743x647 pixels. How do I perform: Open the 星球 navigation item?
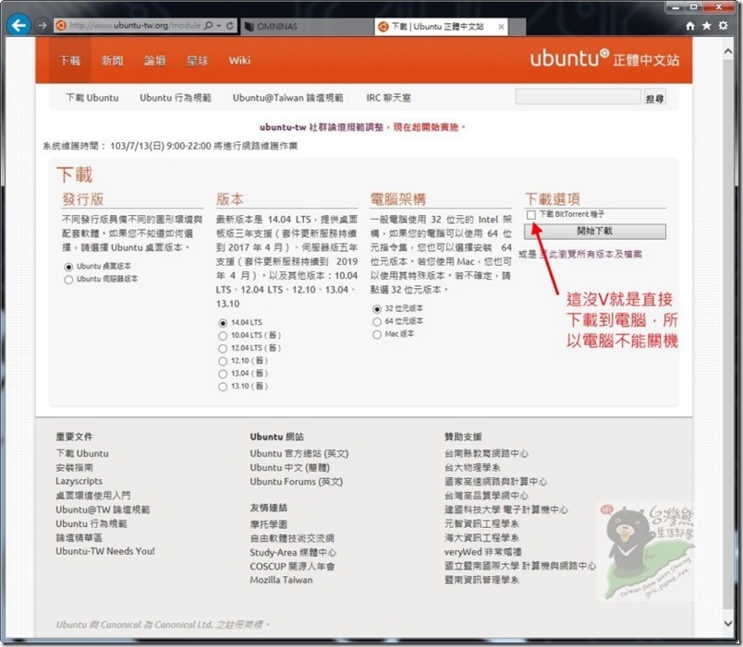pos(197,61)
